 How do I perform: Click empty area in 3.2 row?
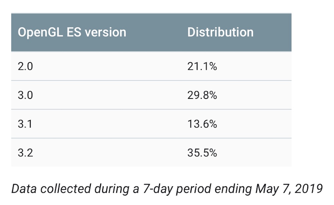pyautogui.click(x=107, y=153)
